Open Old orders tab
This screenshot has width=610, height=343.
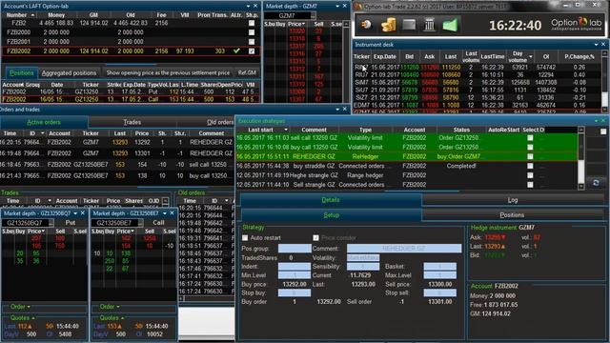click(x=220, y=122)
